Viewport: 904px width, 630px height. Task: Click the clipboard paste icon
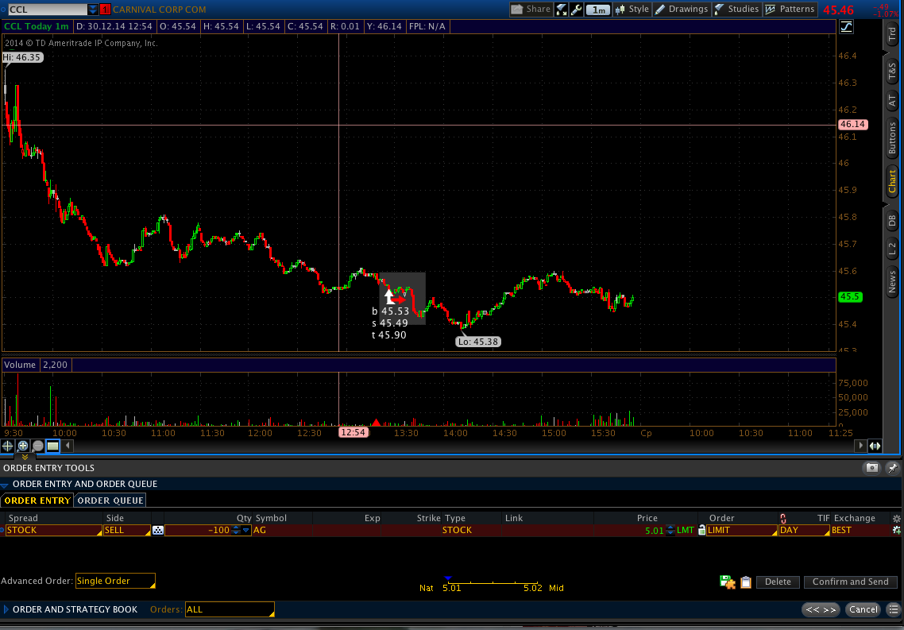point(745,582)
